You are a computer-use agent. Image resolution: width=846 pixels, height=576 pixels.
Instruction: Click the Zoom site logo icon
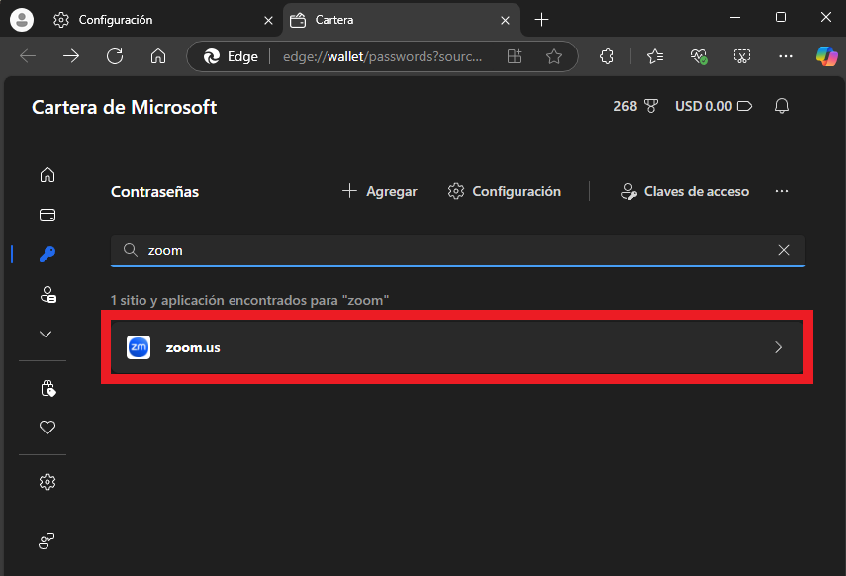(139, 347)
